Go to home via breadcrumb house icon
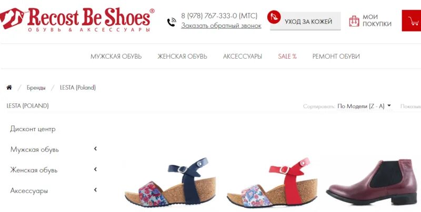The image size is (421, 212). coord(9,88)
